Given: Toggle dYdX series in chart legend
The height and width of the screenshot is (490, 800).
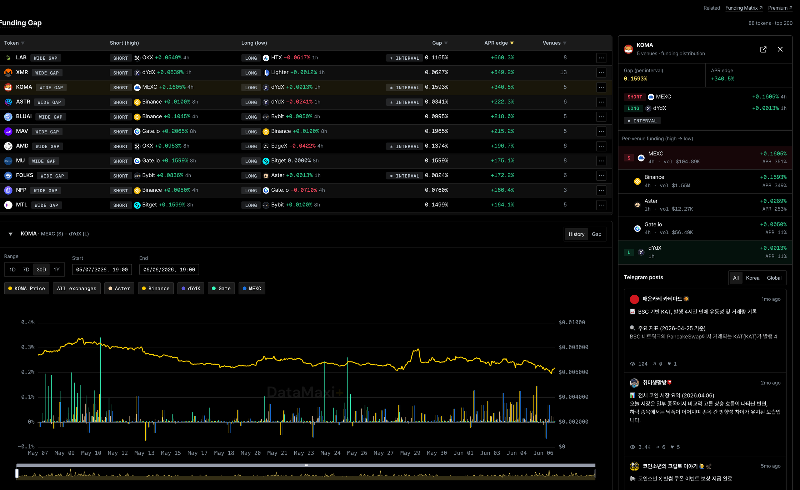Looking at the screenshot, I should [191, 289].
